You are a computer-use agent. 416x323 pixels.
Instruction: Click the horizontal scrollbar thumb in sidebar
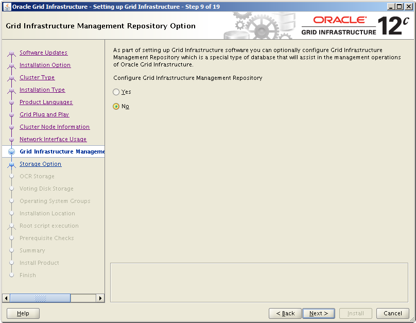(40, 298)
